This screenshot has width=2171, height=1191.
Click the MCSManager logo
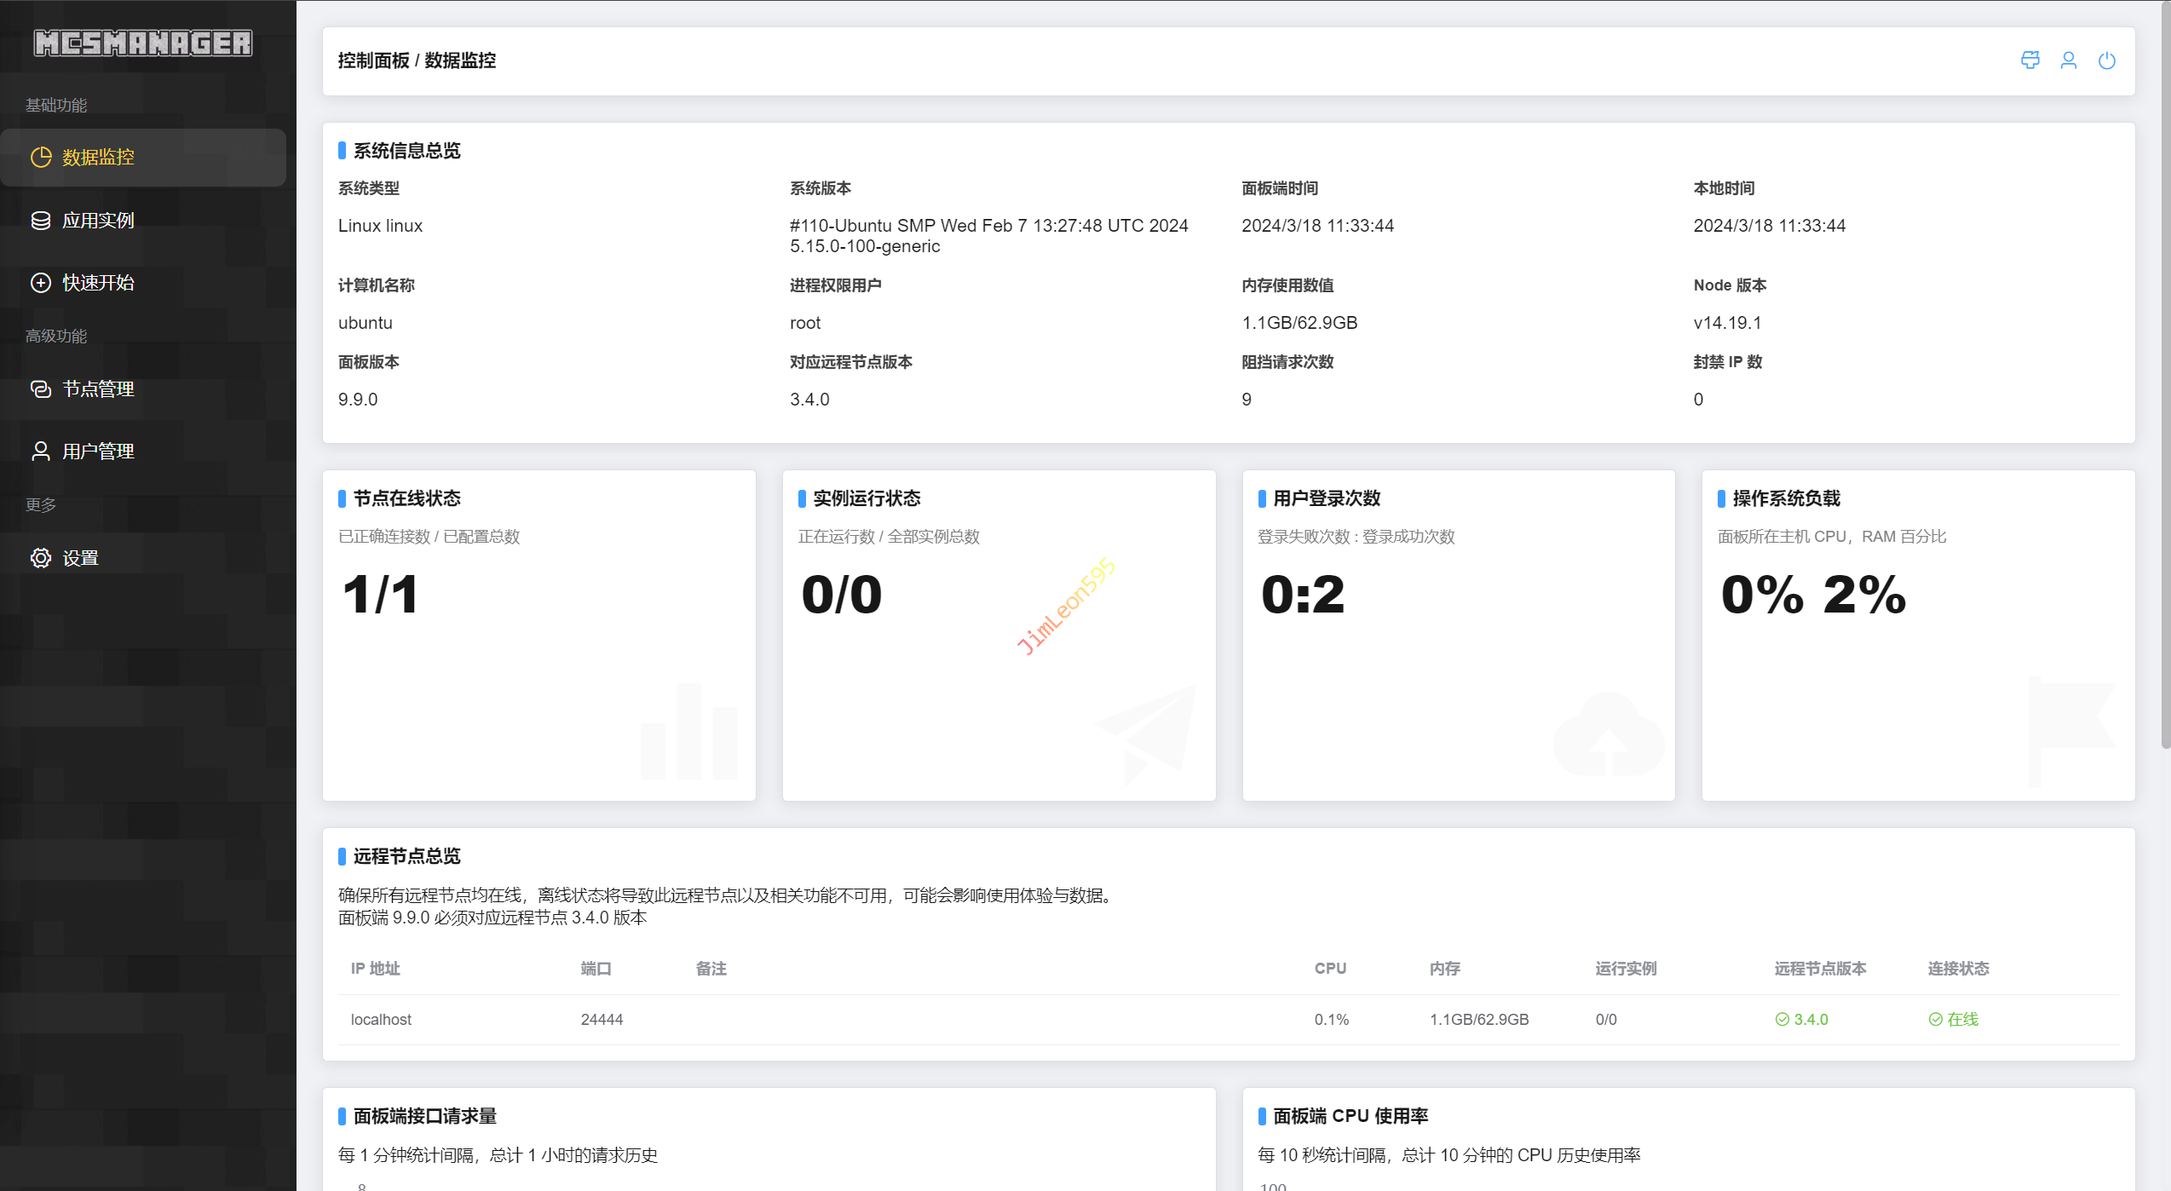coord(143,43)
